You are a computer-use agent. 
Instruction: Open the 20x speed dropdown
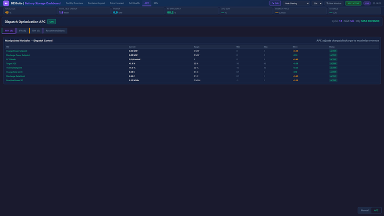point(318,3)
